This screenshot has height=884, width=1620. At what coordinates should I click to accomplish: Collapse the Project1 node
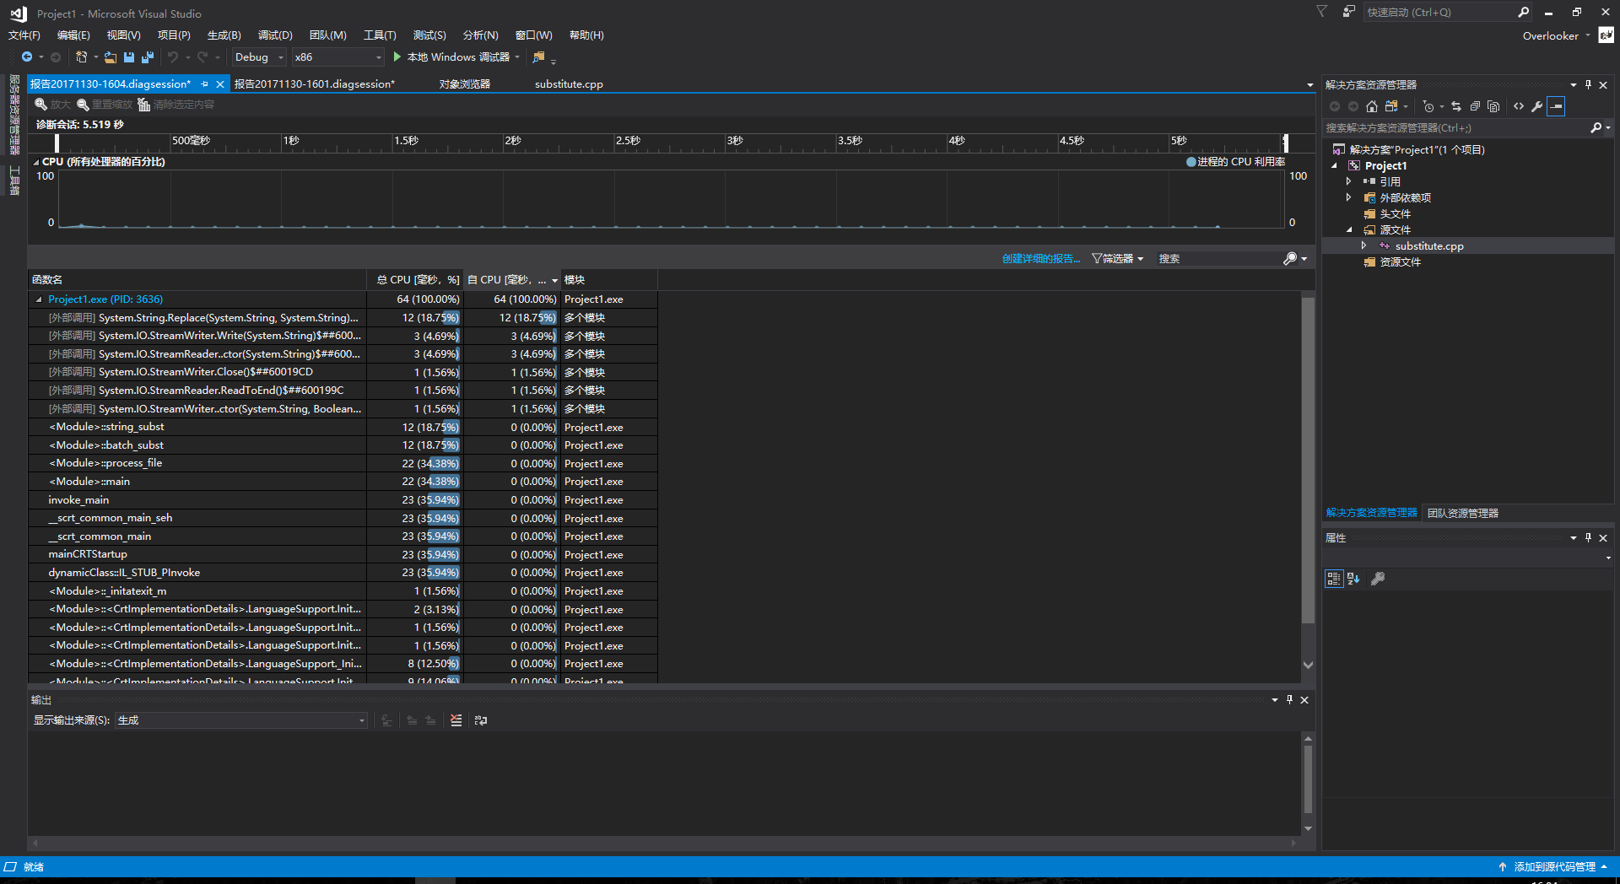click(1335, 166)
